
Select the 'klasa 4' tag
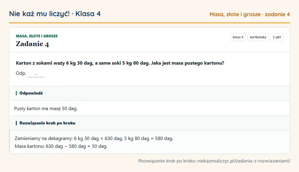(238, 37)
